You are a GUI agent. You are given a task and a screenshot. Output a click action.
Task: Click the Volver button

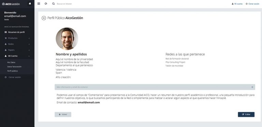pyautogui.click(x=63, y=114)
